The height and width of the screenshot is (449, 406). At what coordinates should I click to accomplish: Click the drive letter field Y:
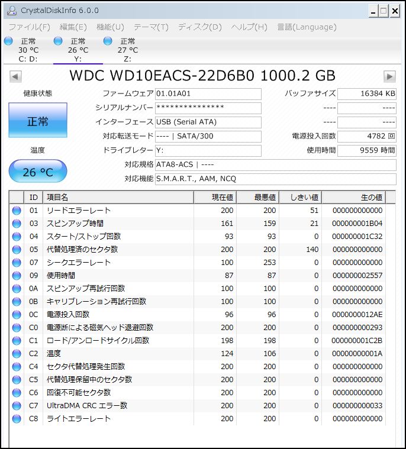[208, 151]
